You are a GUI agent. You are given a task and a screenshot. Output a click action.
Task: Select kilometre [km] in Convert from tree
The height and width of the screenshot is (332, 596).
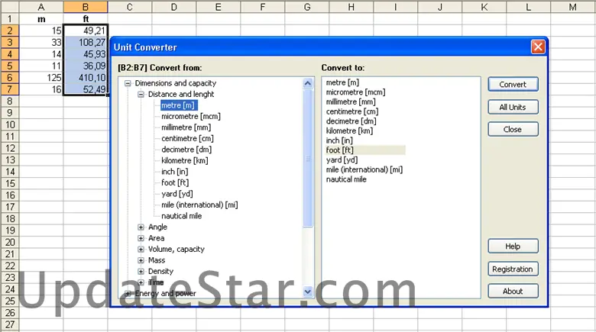[x=185, y=160]
